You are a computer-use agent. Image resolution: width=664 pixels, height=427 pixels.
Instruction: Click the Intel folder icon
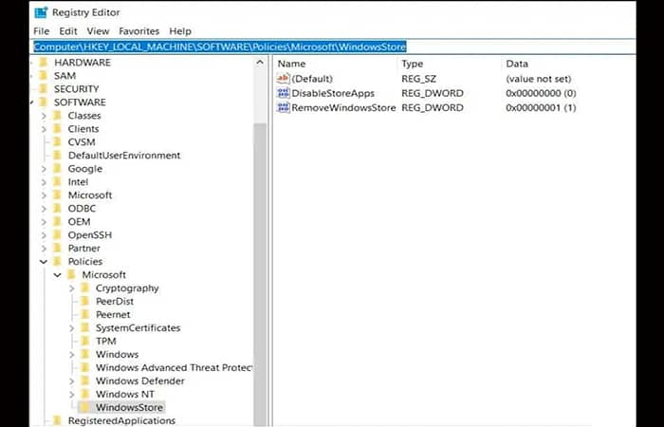[x=57, y=182]
